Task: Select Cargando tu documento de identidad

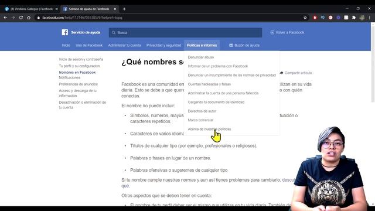Action: [216, 102]
